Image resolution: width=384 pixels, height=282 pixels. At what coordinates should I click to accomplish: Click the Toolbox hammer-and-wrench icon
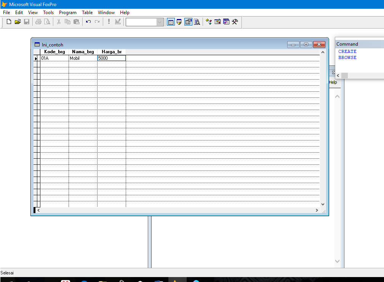[235, 22]
